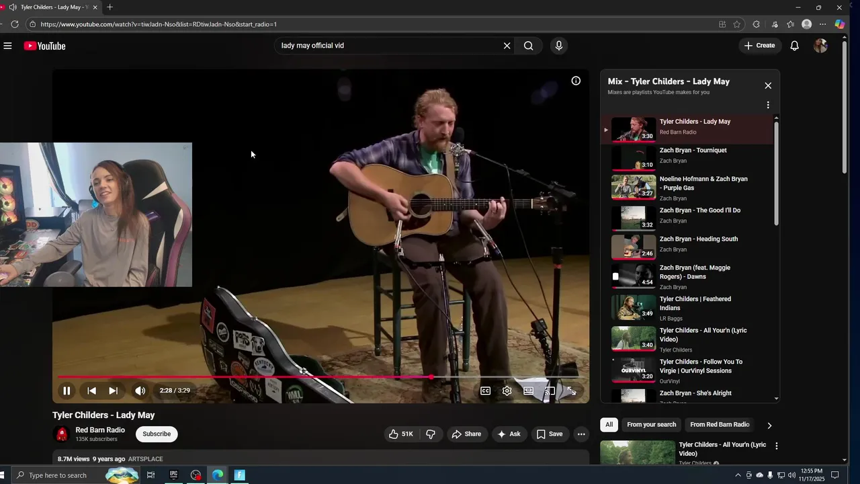Click the video info card icon
This screenshot has height=484, width=860.
click(x=576, y=81)
